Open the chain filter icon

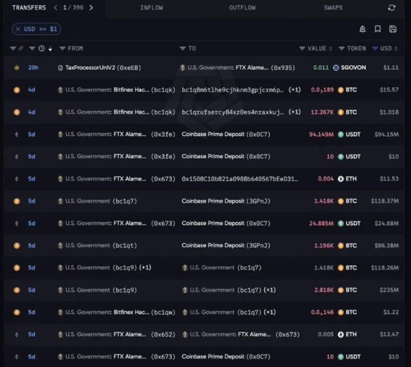(x=13, y=48)
